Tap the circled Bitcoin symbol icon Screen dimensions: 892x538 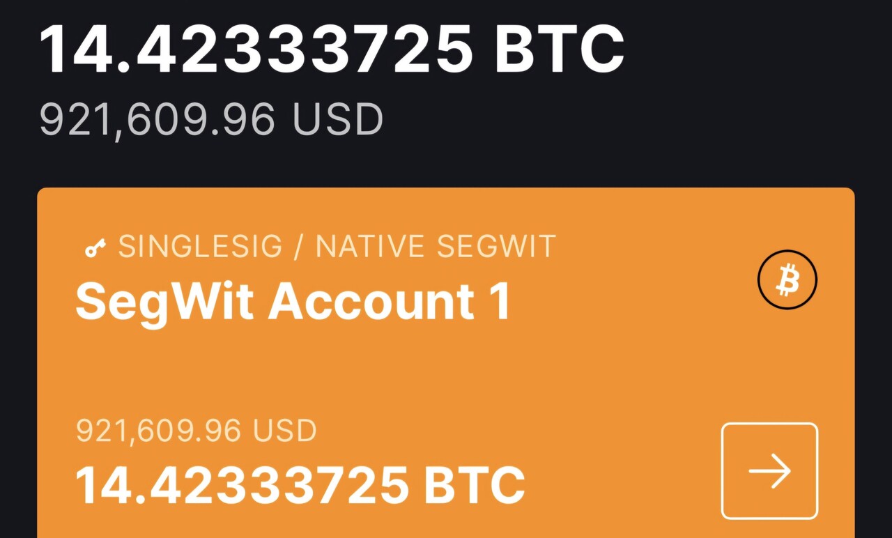click(x=787, y=280)
